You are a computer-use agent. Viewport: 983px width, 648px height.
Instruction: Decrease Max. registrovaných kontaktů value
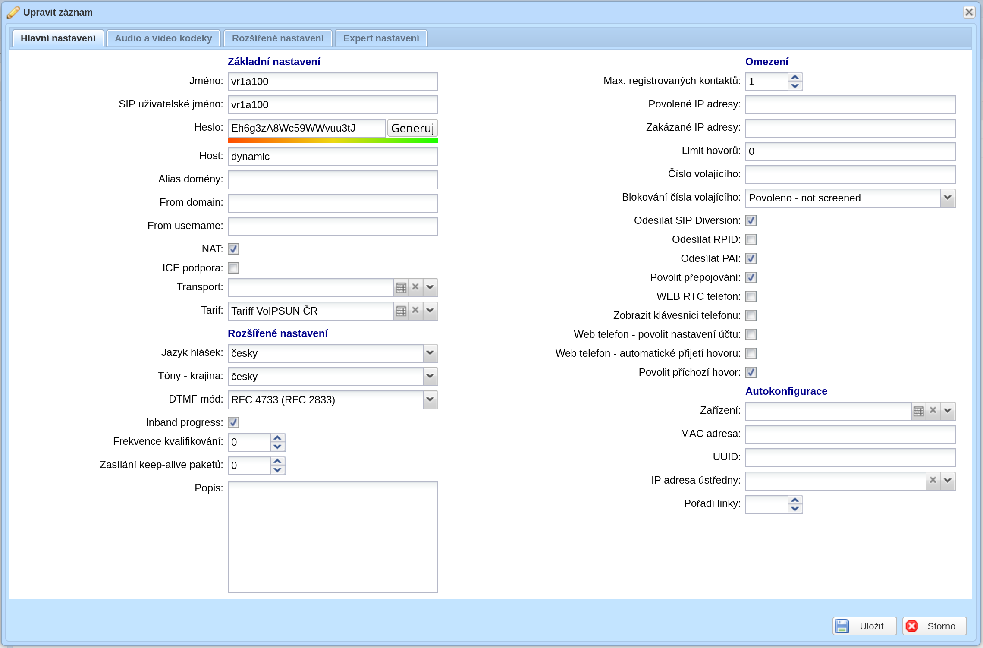coord(795,86)
